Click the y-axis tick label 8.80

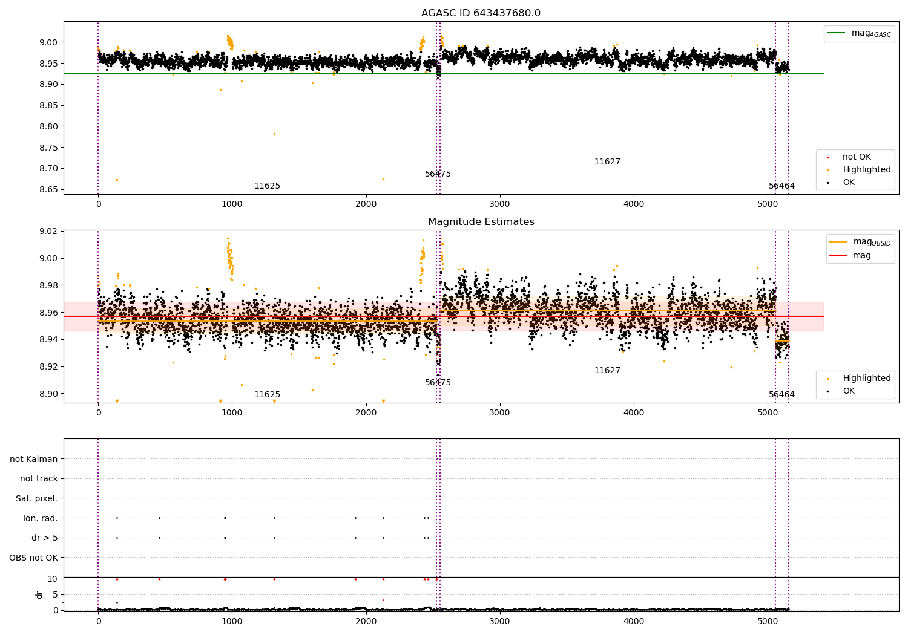(48, 126)
